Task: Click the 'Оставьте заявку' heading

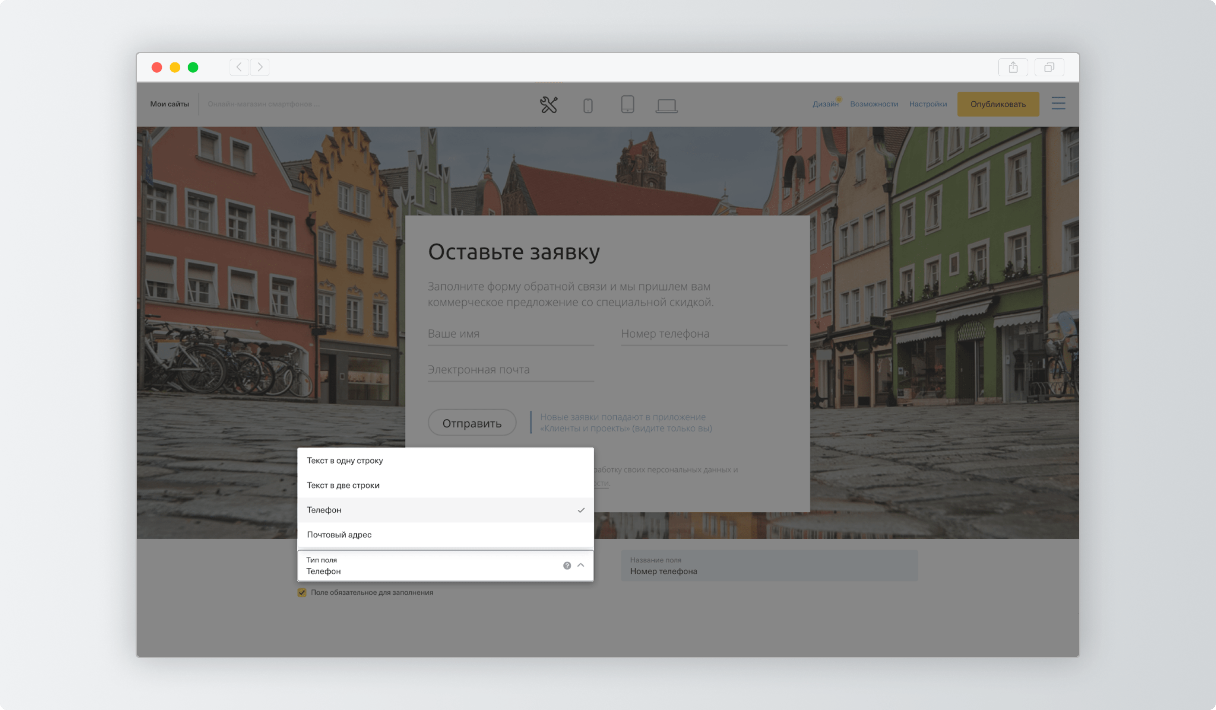Action: (514, 252)
